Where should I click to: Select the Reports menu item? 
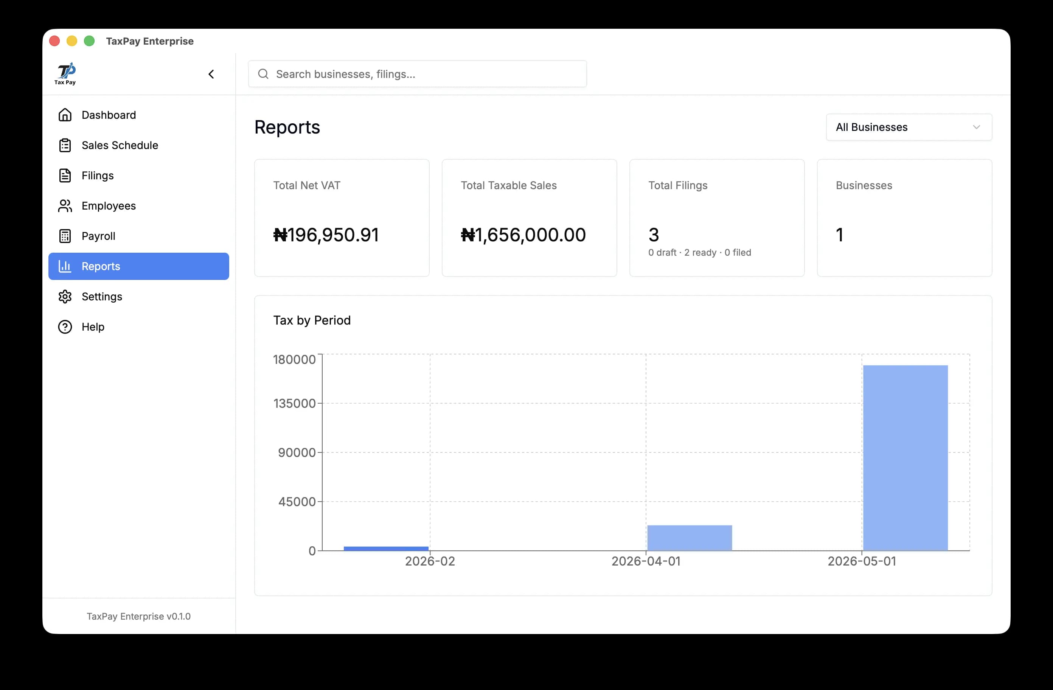click(x=138, y=266)
